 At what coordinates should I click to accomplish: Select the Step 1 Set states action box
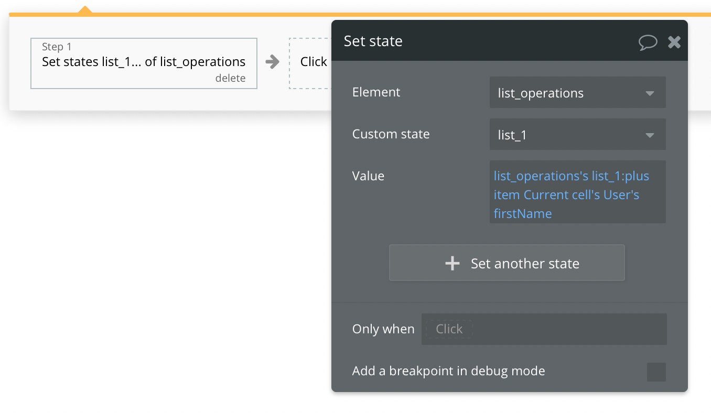[144, 63]
